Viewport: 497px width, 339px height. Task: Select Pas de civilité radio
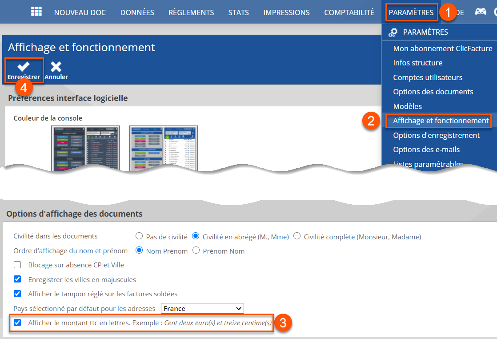(139, 236)
